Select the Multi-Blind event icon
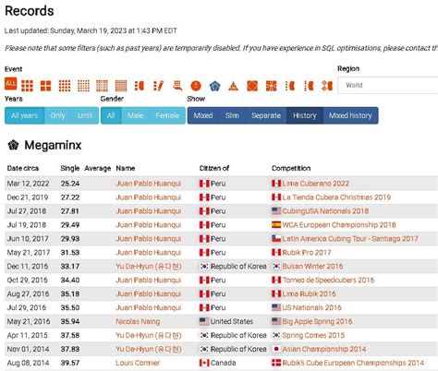This screenshot has height=371, width=438. pos(327,86)
